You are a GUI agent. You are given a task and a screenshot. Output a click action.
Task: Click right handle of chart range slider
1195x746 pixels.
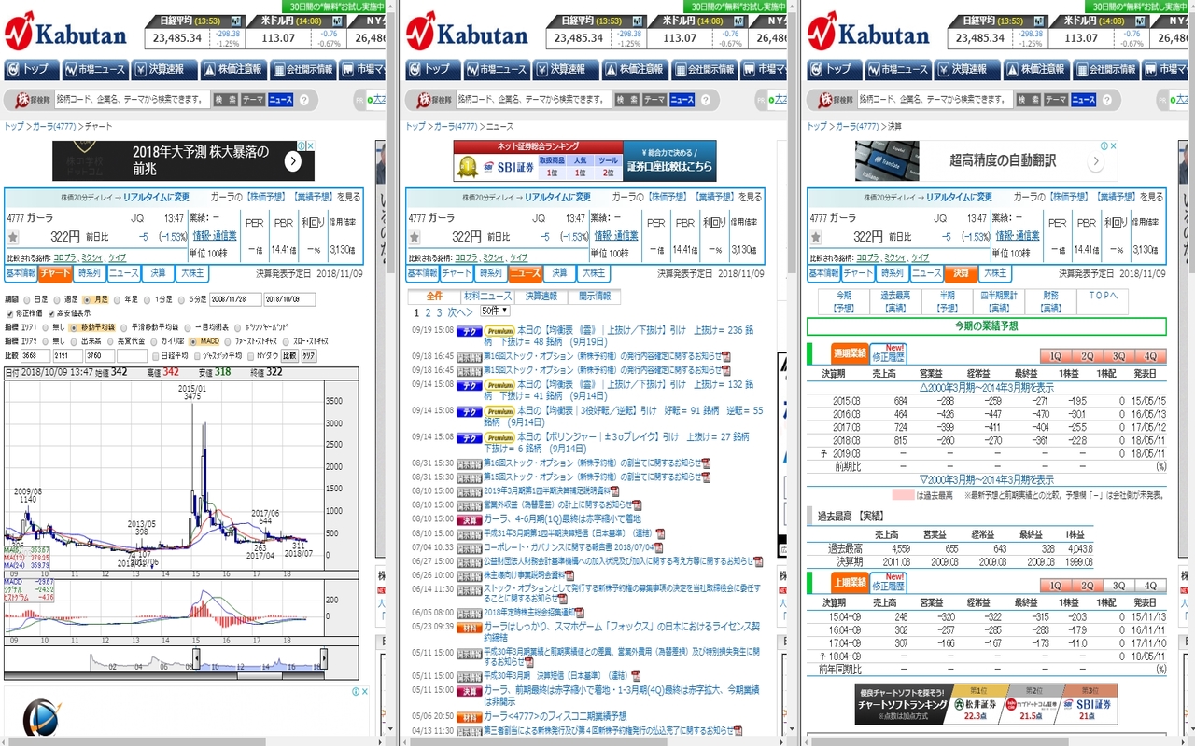click(325, 659)
